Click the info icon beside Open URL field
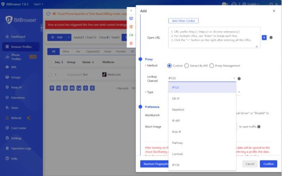Image resolution: width=282 pixels, height=176 pixels. (271, 37)
